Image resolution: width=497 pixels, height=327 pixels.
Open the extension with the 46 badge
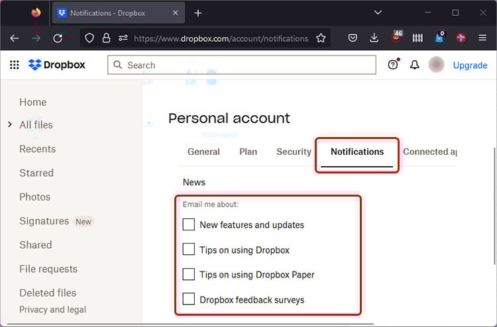[396, 37]
